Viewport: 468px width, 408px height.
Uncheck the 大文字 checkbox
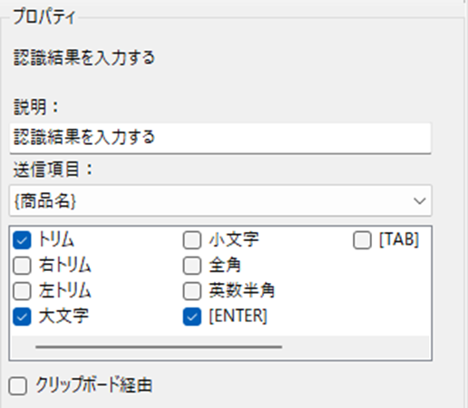coord(22,316)
